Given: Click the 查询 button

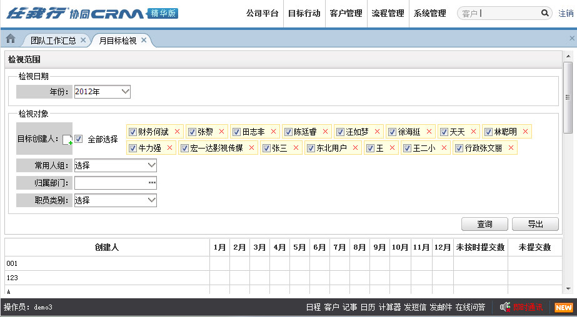Looking at the screenshot, I should [484, 224].
